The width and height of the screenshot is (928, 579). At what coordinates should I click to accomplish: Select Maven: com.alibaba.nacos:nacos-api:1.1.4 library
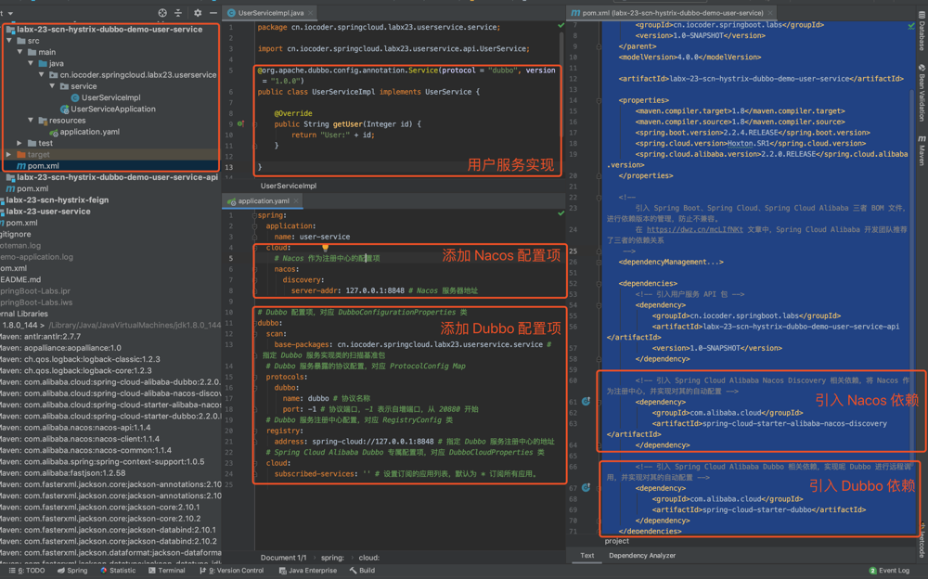tap(75, 428)
